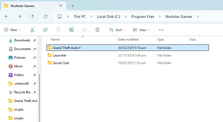Expand chevron after Program Files breadcrumb
The height and width of the screenshot is (122, 223).
pyautogui.click(x=160, y=17)
